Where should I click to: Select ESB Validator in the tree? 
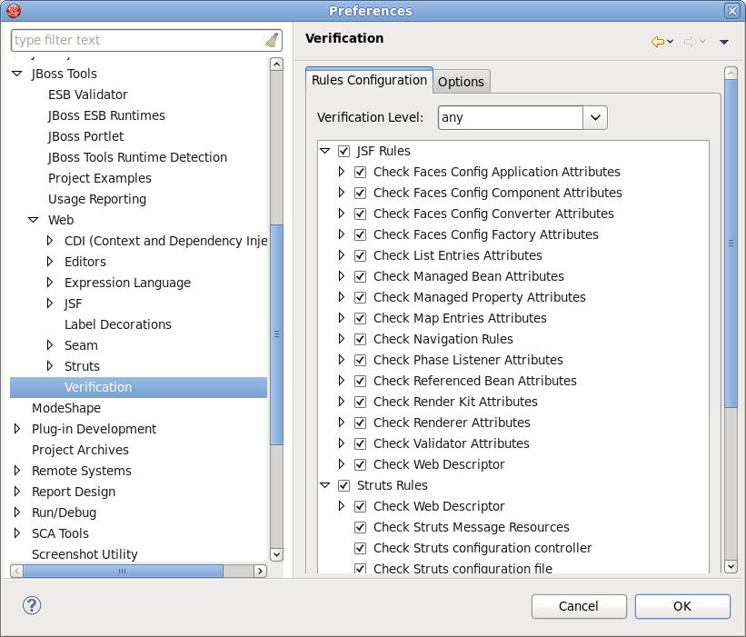(88, 95)
